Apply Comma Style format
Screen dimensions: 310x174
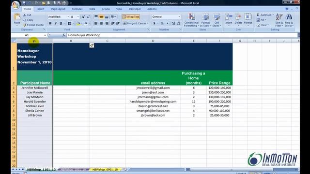pos(168,24)
